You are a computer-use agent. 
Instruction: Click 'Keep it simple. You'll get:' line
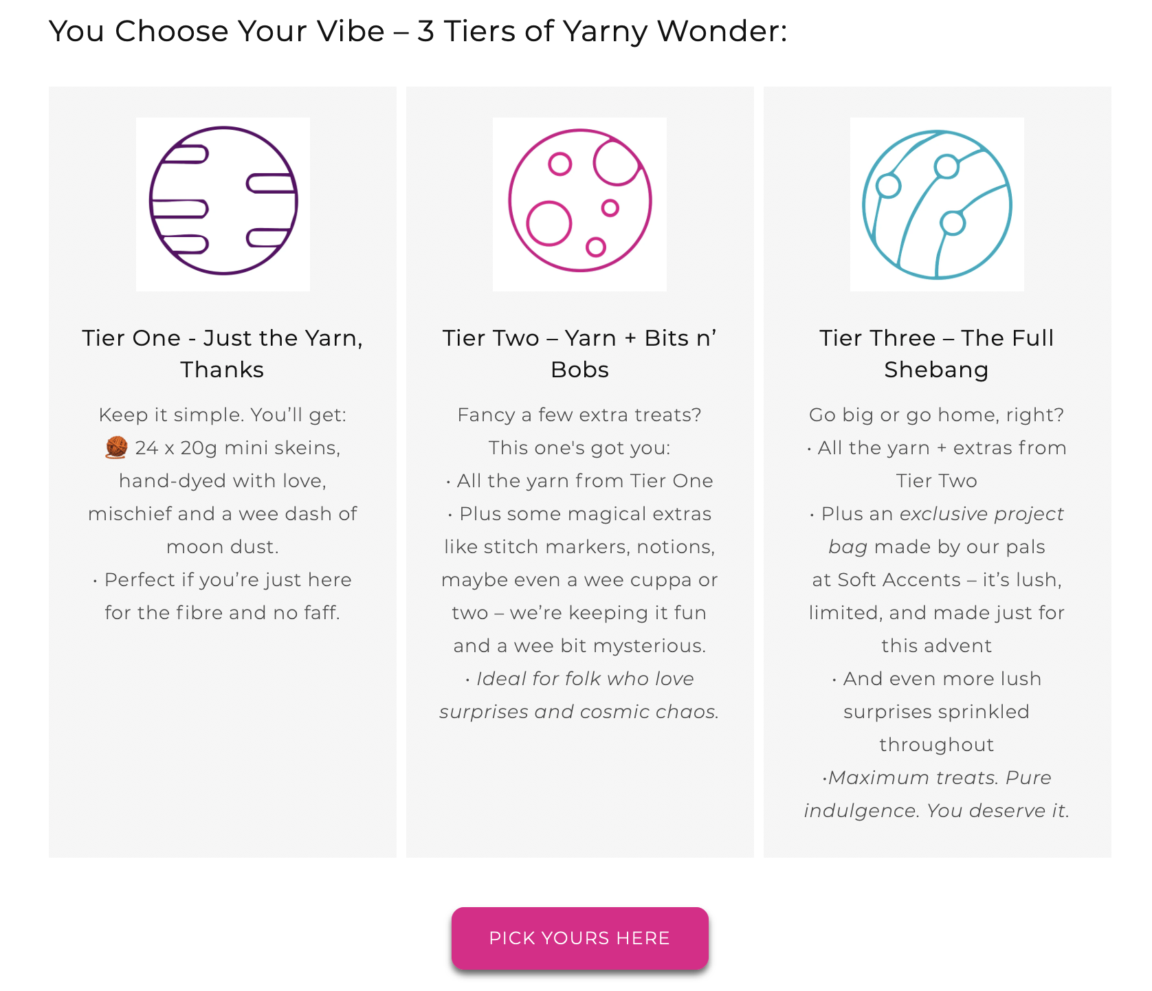(x=223, y=414)
